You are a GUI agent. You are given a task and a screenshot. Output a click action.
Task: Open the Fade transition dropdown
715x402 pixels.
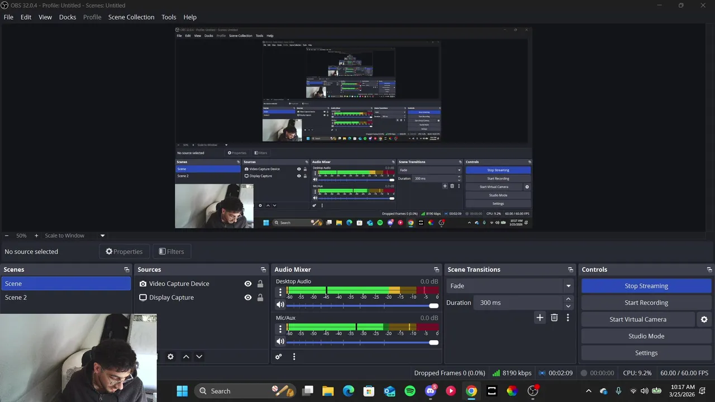click(x=511, y=286)
